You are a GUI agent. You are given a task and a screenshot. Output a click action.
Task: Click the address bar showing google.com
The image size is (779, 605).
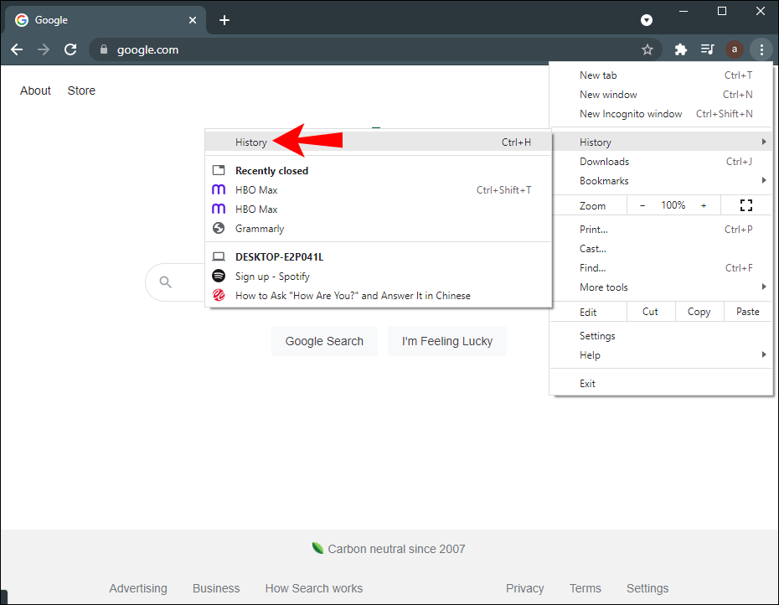pos(369,49)
